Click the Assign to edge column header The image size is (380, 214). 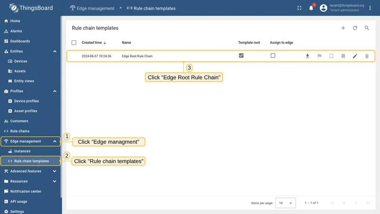(281, 43)
